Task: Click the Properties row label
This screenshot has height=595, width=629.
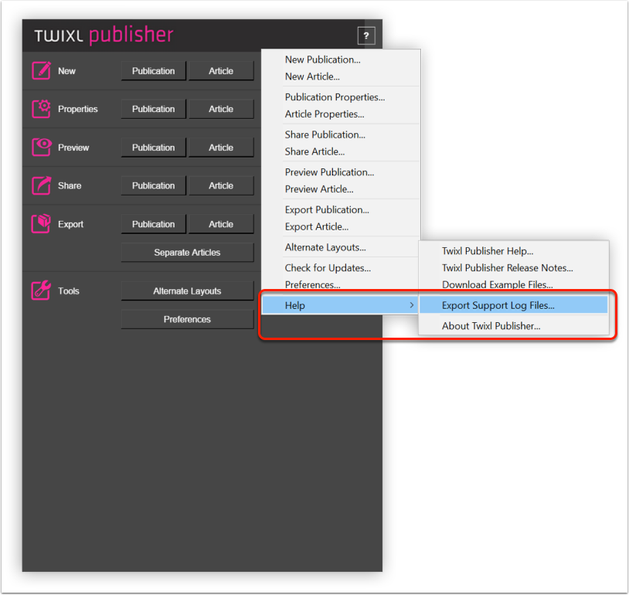Action: (78, 109)
